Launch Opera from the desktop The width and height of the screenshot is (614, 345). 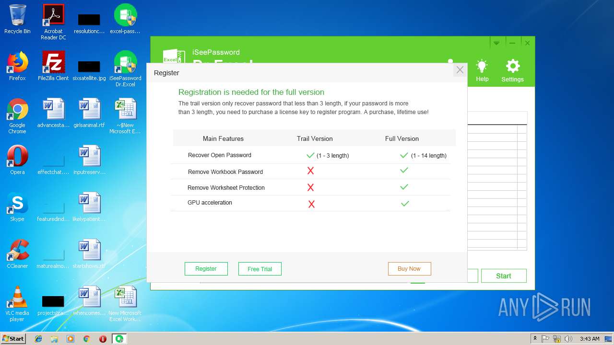[17, 160]
